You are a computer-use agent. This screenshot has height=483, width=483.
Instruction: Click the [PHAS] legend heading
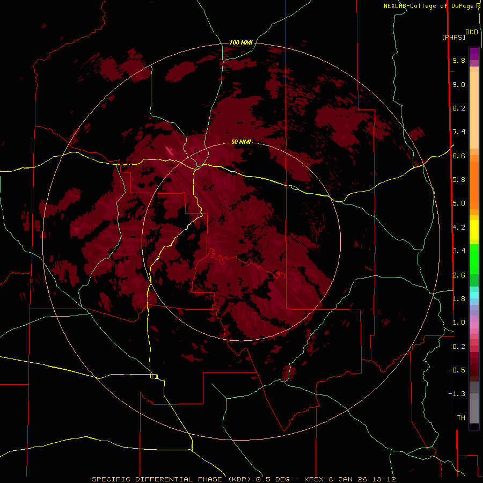point(453,37)
